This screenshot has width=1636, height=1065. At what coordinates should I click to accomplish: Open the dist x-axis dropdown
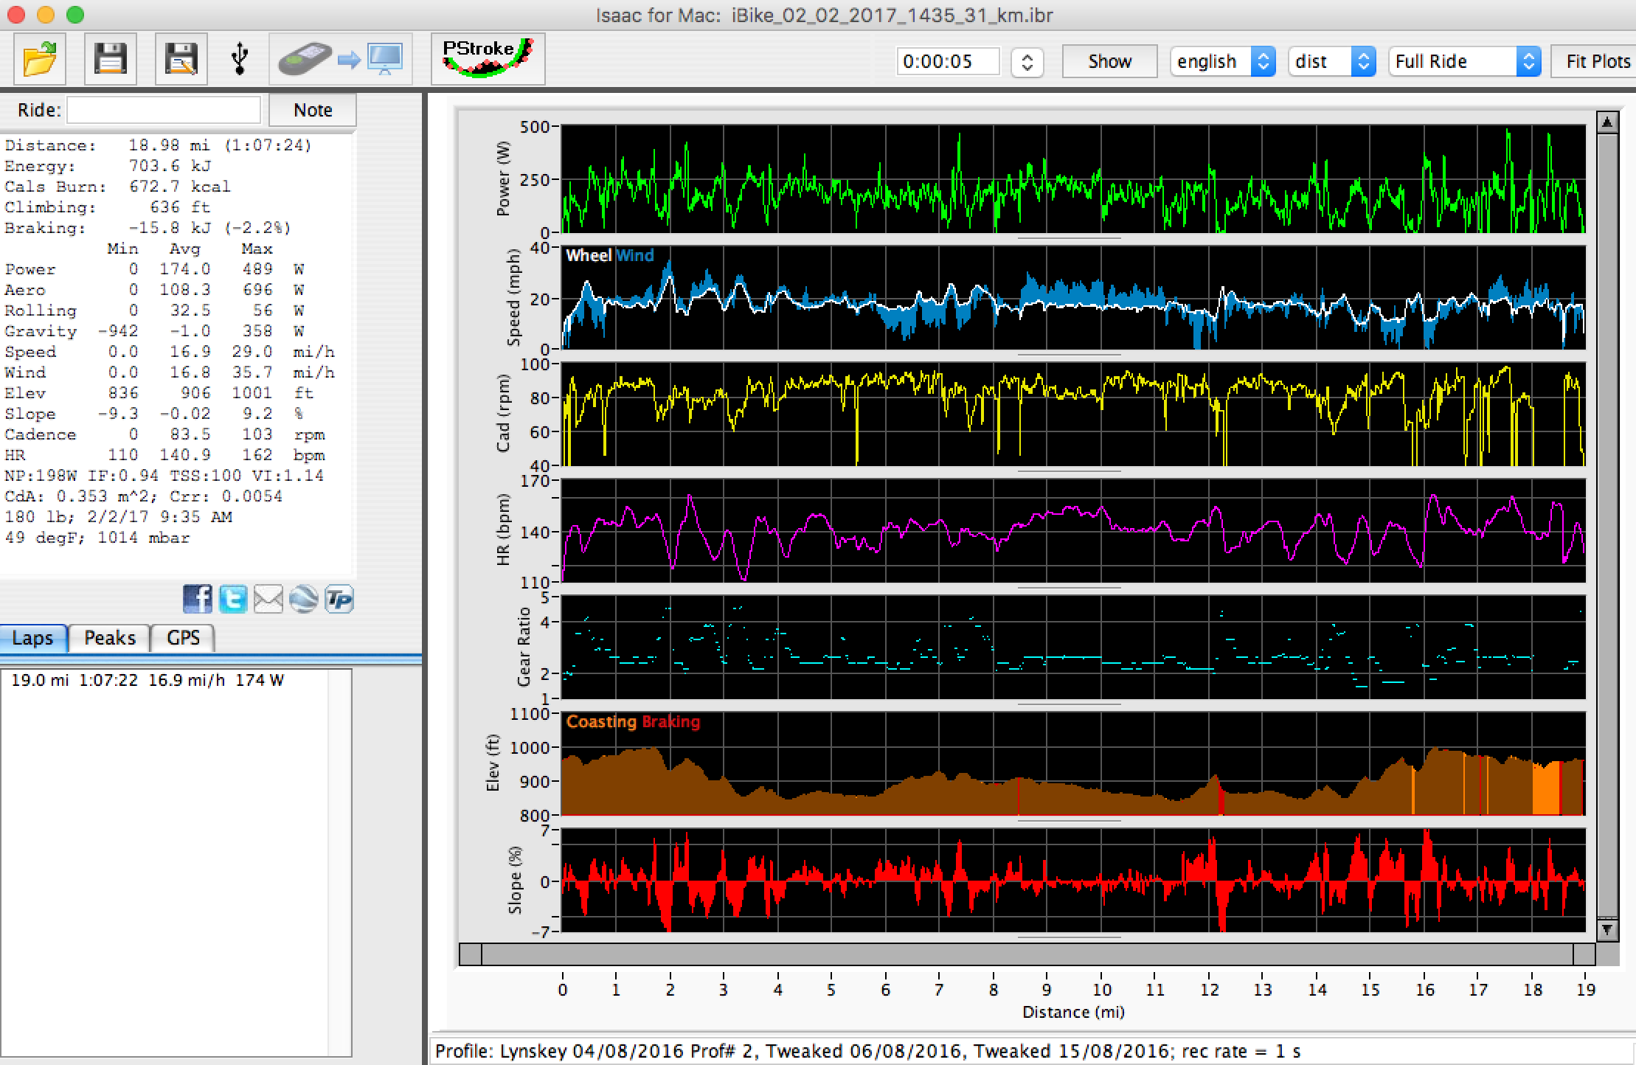tap(1331, 61)
